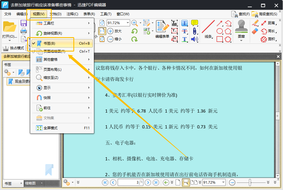
Task: Expand the 图章 stamp dropdown
Action: point(241,41)
